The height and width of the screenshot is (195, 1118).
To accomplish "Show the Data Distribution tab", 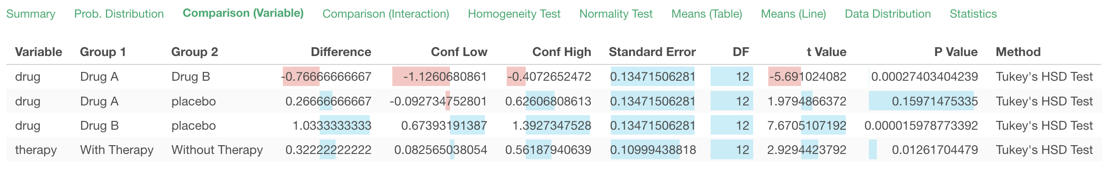I will (887, 14).
